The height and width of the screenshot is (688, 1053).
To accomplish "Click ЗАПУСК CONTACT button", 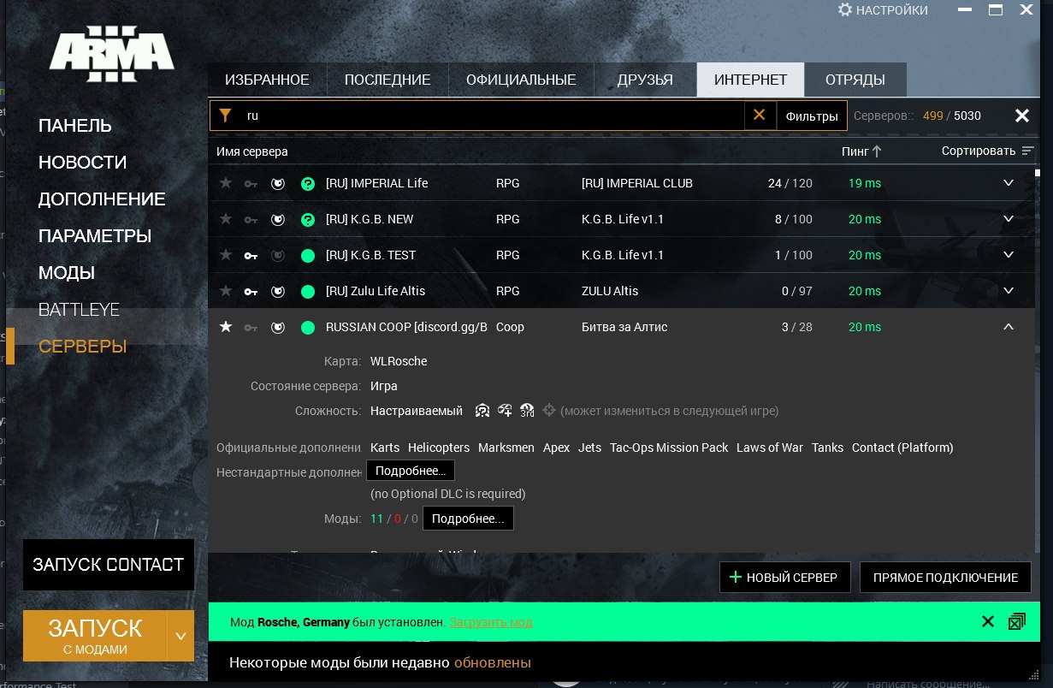I will pos(109,565).
